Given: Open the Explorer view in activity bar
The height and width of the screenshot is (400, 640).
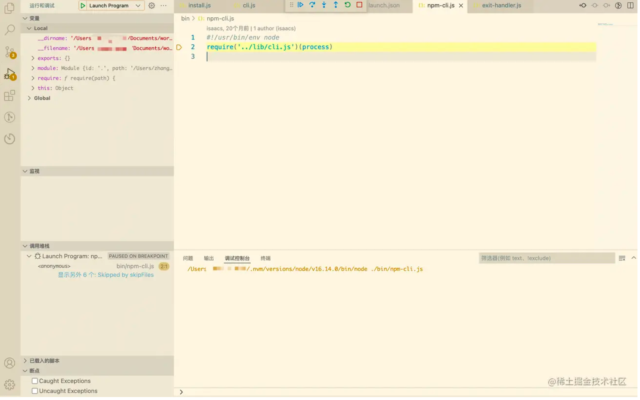Looking at the screenshot, I should coord(9,8).
